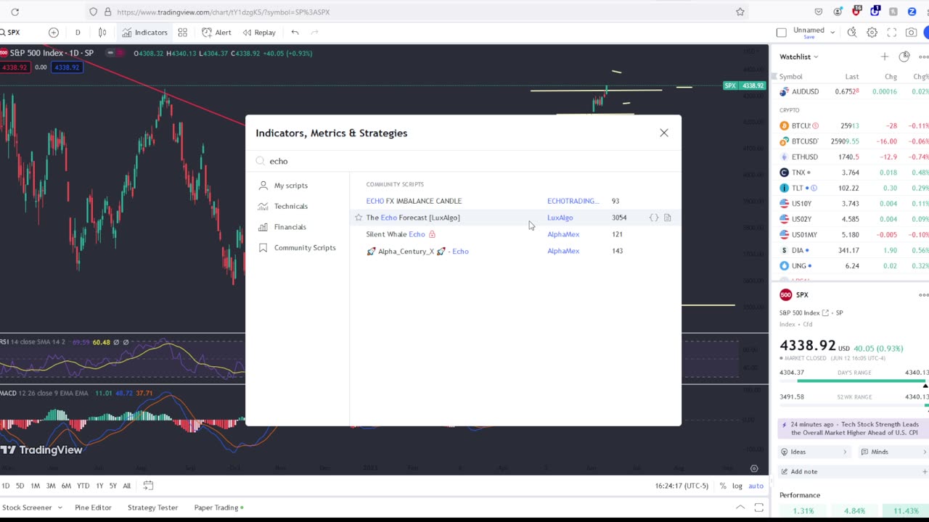This screenshot has height=522, width=929.
Task: Click the SPX symbol search box
Action: point(16,33)
